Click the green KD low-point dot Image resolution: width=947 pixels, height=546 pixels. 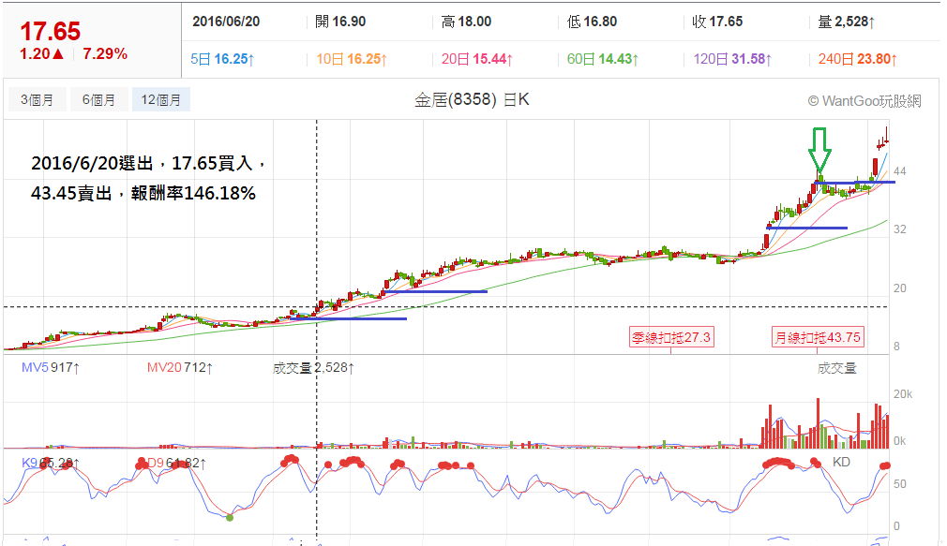pos(230,517)
